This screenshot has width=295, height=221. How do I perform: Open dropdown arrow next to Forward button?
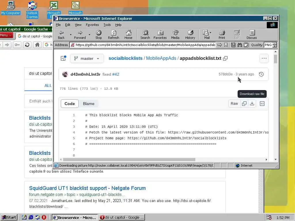[x=89, y=35]
